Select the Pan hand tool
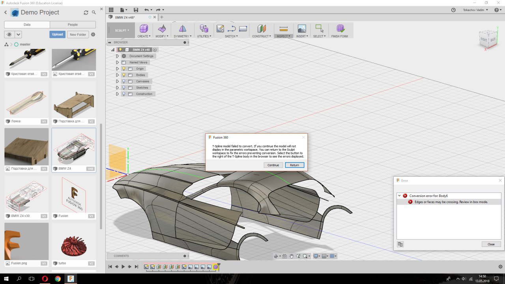Screen dimensions: 505x284 pyautogui.click(x=292, y=256)
